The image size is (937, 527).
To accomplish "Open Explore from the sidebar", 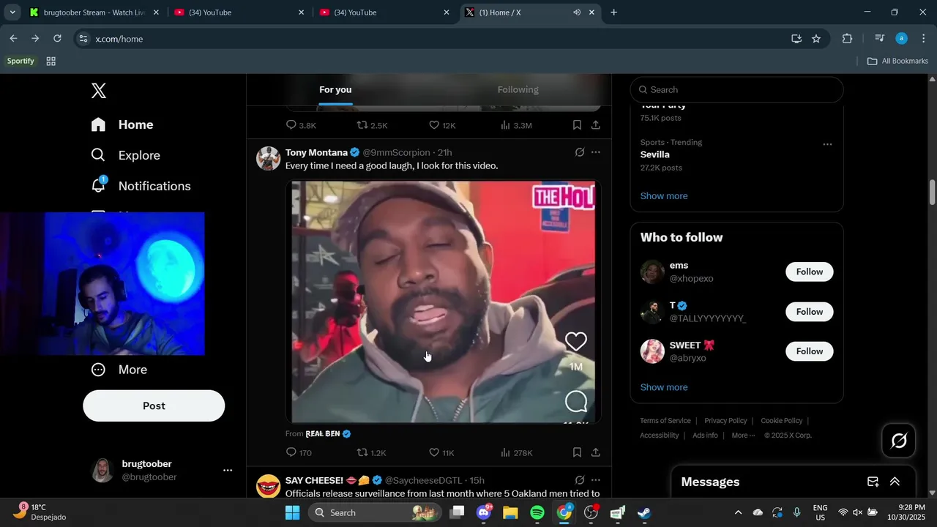I will pos(125,155).
